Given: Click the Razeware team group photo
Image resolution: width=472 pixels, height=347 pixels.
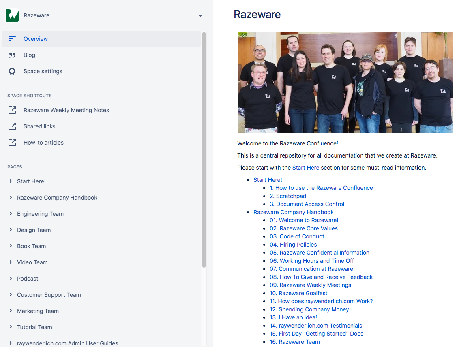Looking at the screenshot, I should tap(345, 82).
